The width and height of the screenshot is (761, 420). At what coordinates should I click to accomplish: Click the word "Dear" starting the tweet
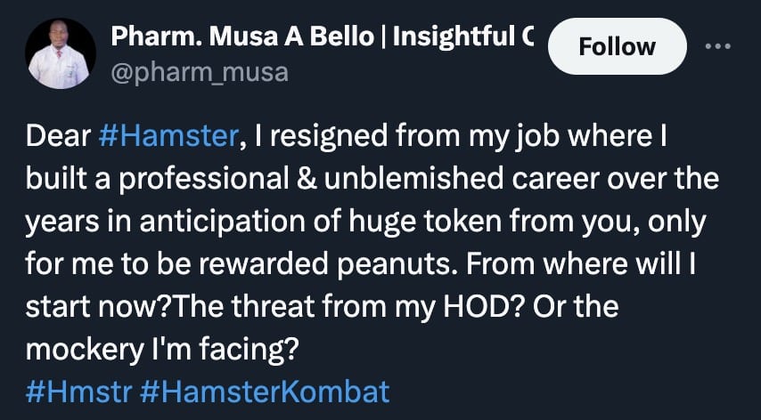coord(57,137)
